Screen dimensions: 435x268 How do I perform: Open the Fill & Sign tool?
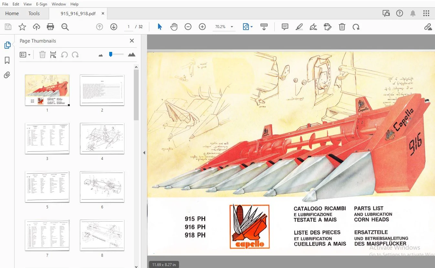(313, 27)
